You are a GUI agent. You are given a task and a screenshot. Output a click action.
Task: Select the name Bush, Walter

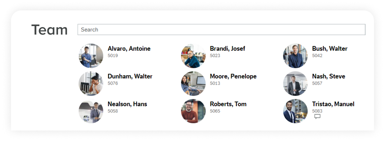tap(330, 49)
